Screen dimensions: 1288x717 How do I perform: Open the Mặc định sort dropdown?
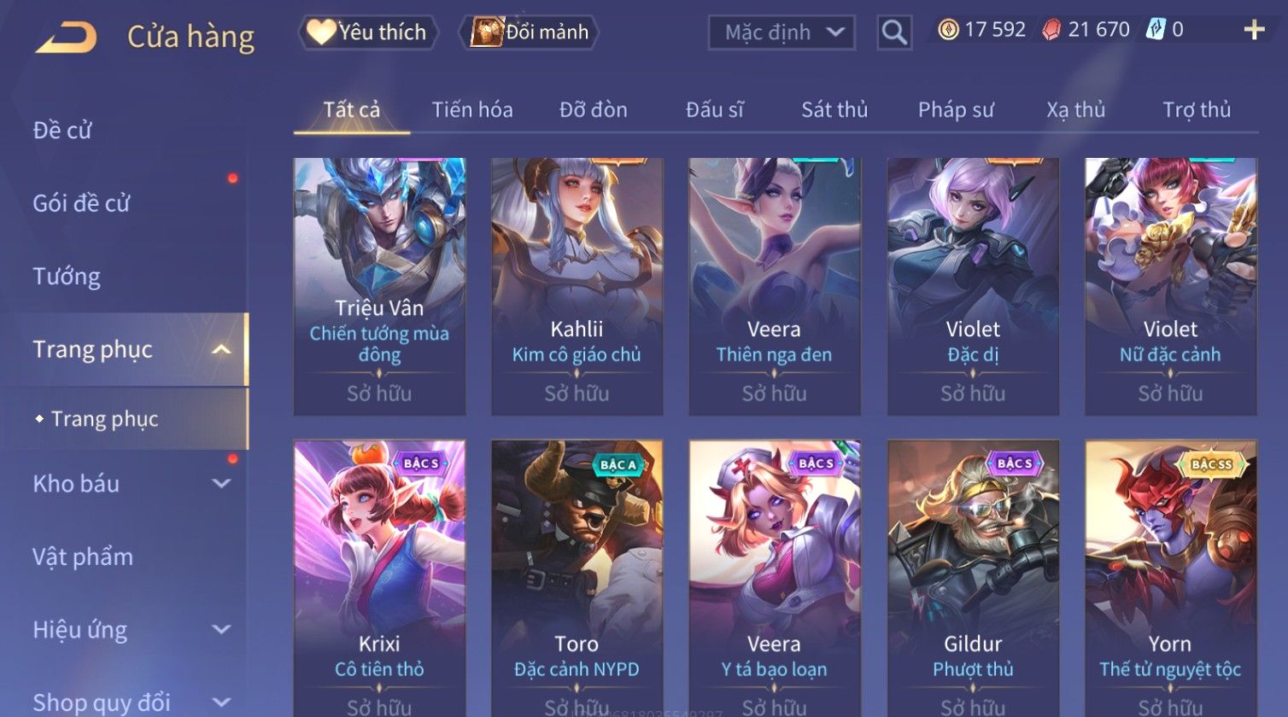tap(782, 32)
